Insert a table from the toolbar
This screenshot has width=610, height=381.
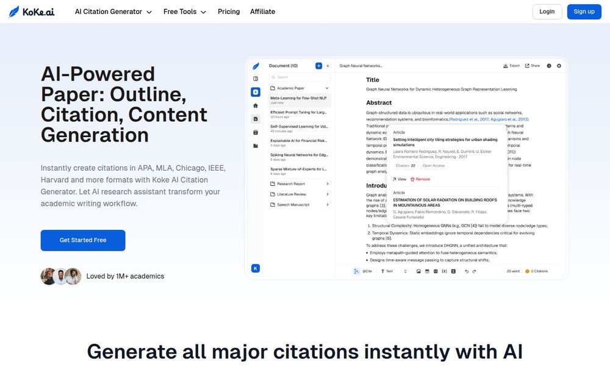(427, 271)
